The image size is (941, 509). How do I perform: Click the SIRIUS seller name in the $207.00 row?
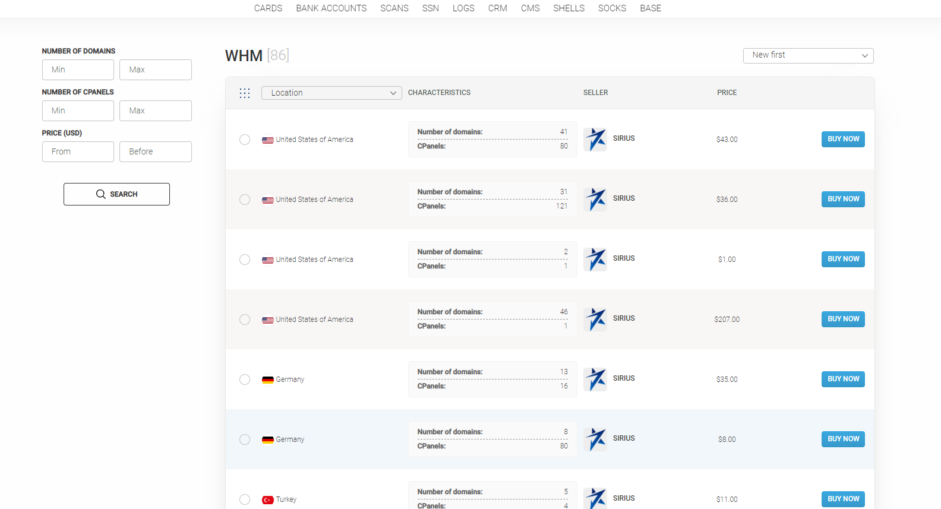point(624,318)
